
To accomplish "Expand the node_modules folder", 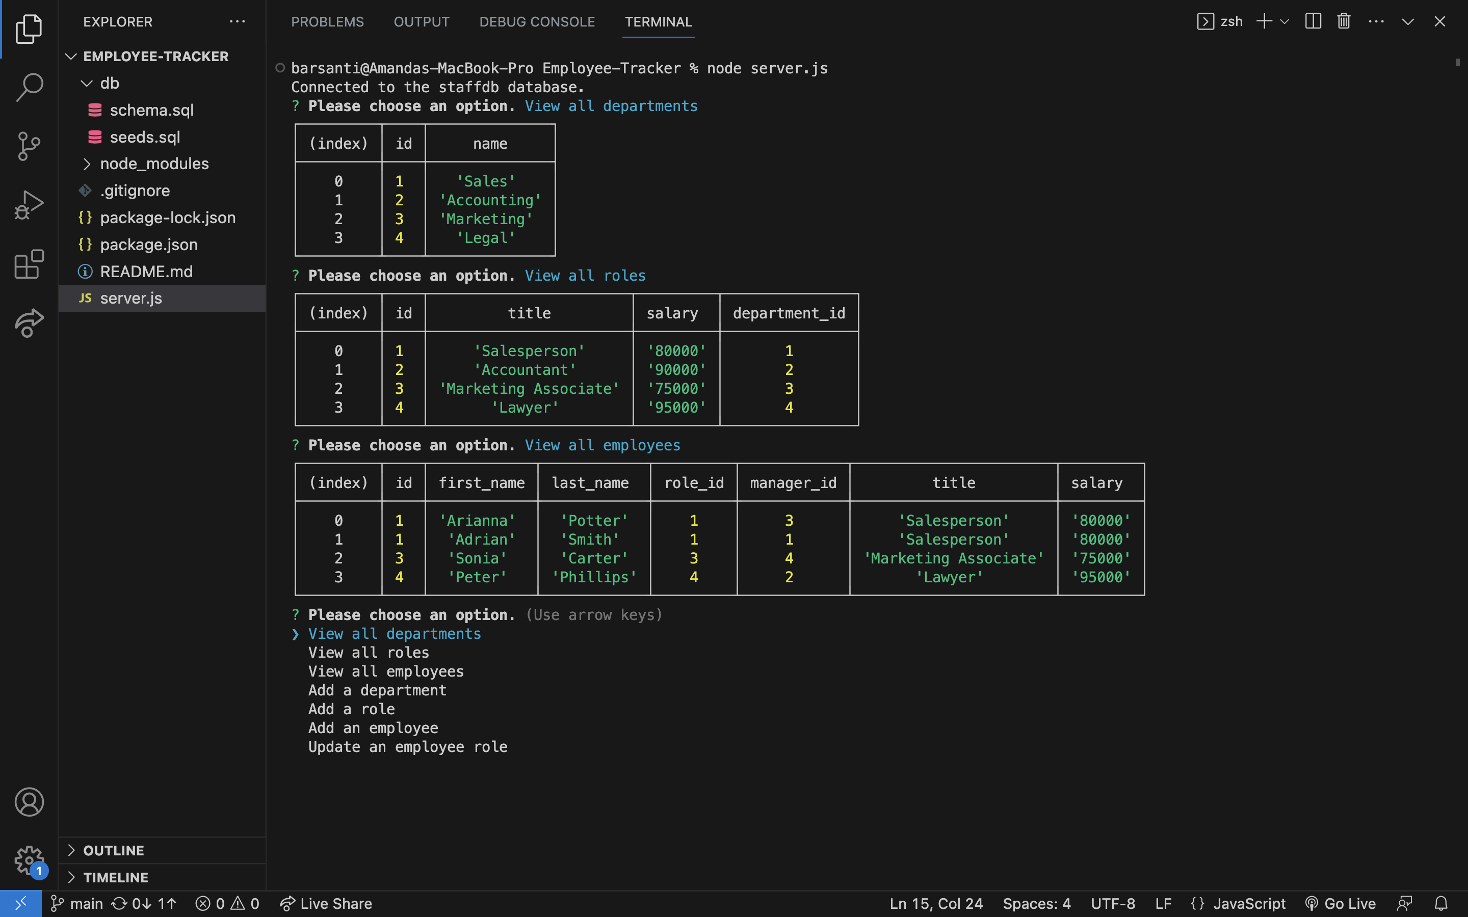I will [154, 163].
